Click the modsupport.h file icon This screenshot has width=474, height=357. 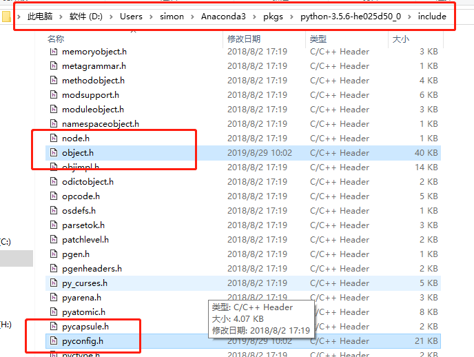tap(54, 95)
